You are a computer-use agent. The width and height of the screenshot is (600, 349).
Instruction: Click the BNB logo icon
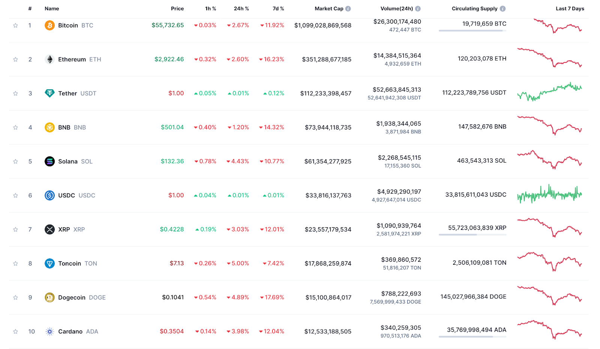(x=49, y=127)
